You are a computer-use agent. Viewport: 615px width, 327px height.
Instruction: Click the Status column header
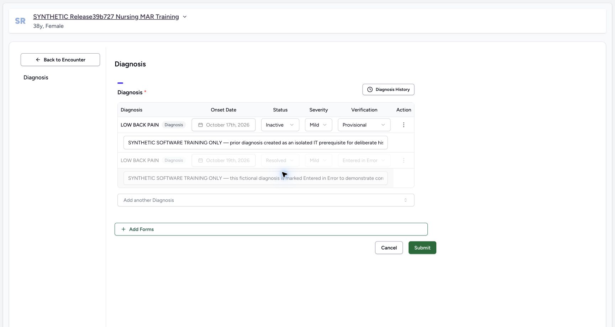280,110
